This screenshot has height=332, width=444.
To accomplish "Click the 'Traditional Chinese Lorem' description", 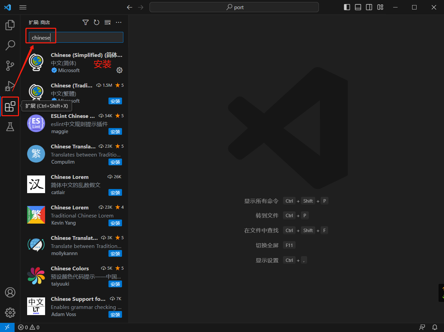I will point(82,215).
